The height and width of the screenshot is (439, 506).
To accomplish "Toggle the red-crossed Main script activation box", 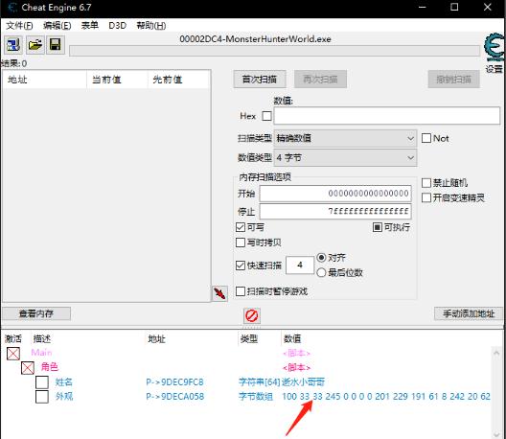I will tap(13, 354).
